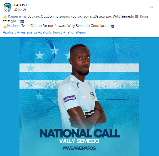Open the #pafosfc_family hashtag
Screen dimensions: 159x156
(50, 32)
